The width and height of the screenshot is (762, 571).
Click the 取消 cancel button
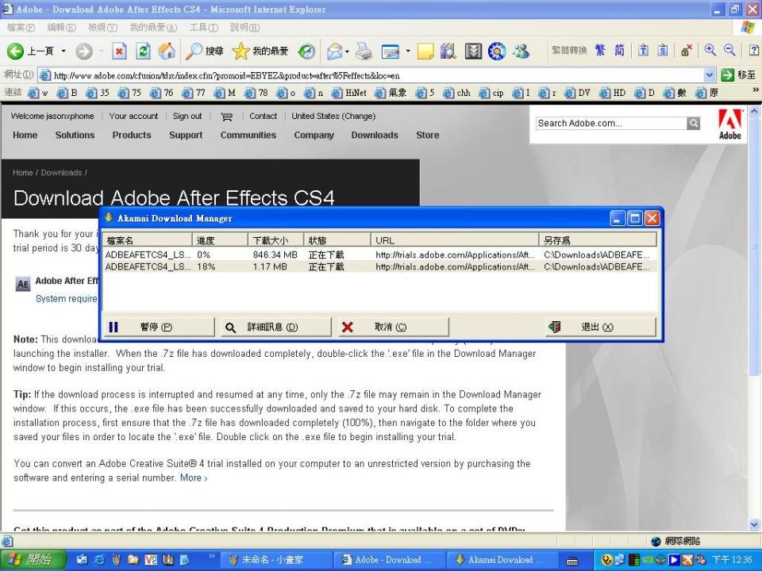coord(392,327)
